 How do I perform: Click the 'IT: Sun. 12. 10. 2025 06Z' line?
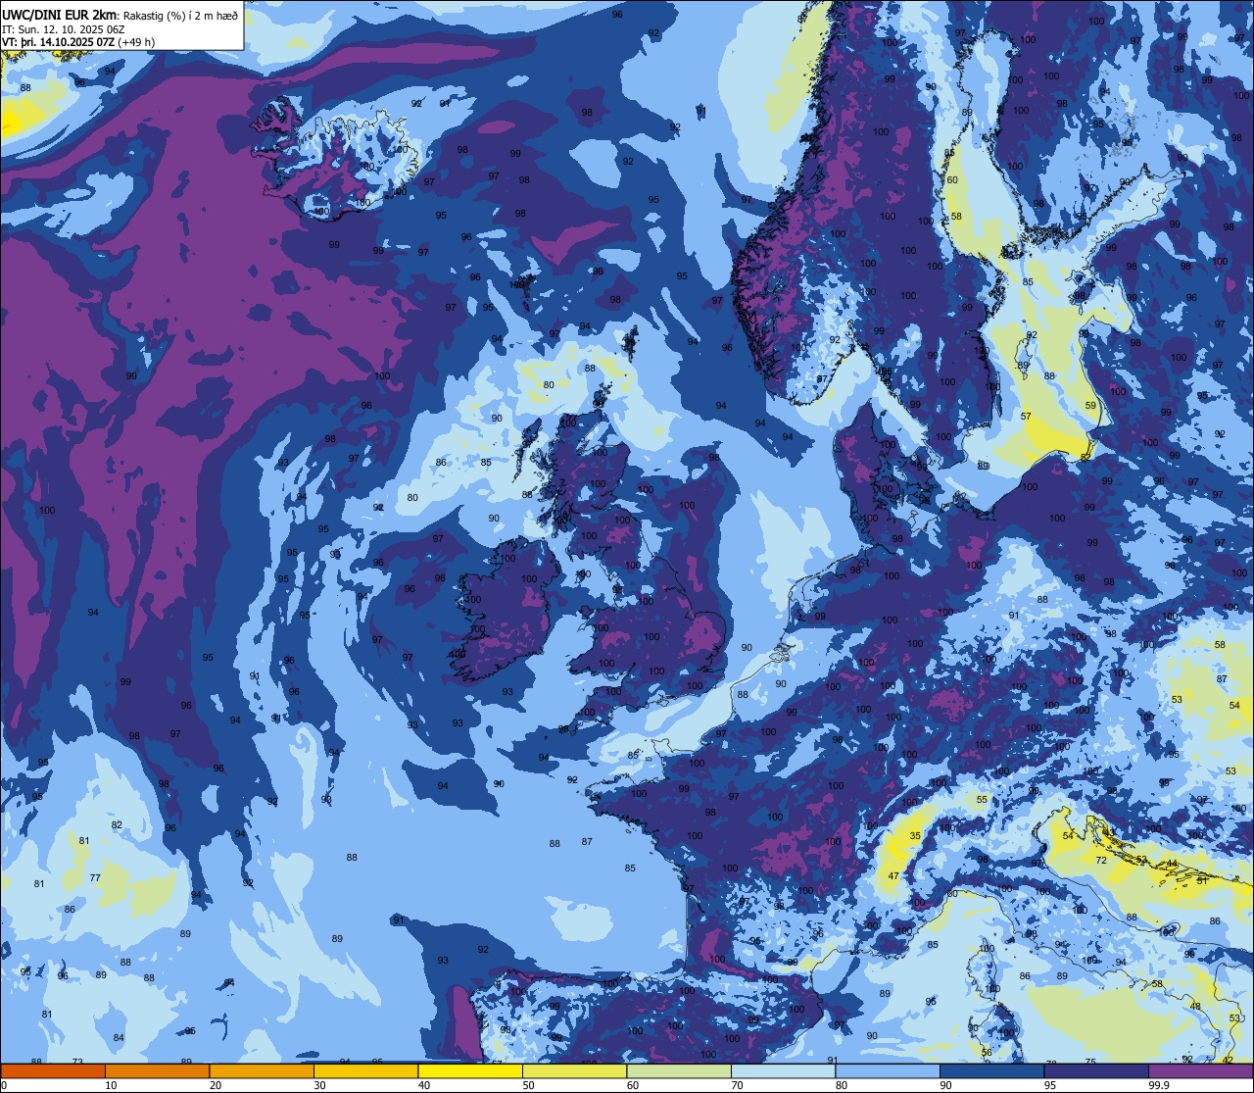pyautogui.click(x=65, y=29)
